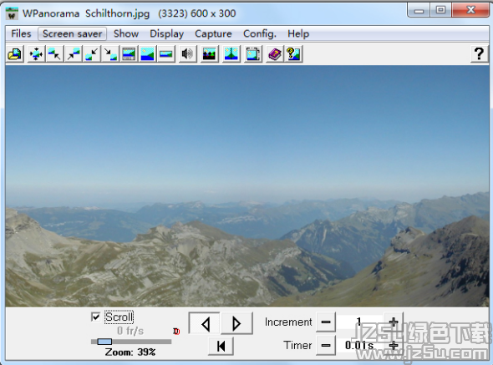Click the rewind to start button
This screenshot has width=493, height=365.
click(x=221, y=346)
